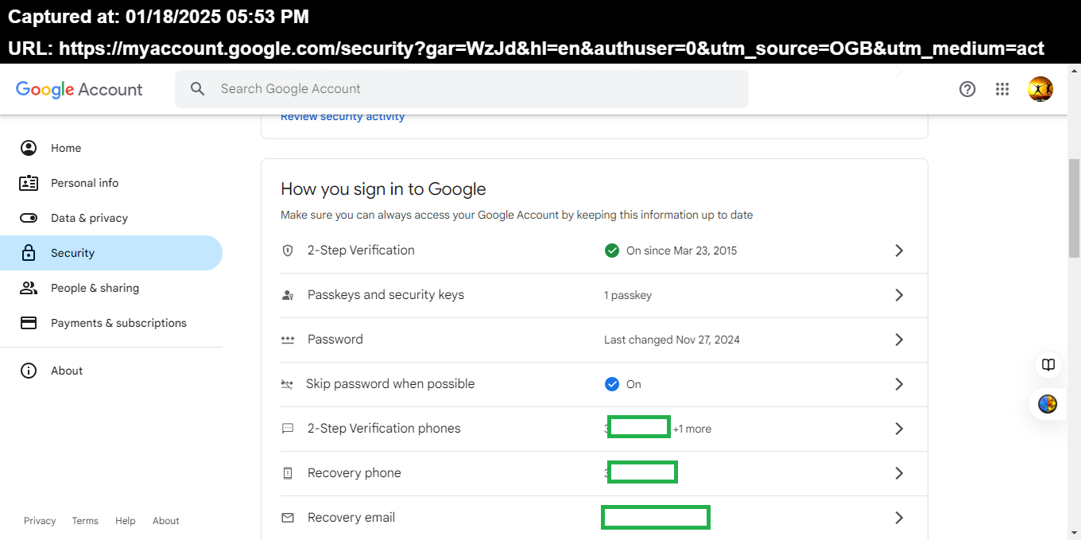Screen dimensions: 1081x540
Task: Click the Google Account logo
Action: (79, 89)
